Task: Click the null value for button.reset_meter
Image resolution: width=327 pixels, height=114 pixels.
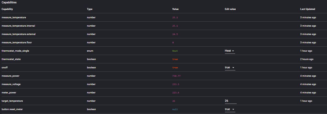Action: click(175, 109)
